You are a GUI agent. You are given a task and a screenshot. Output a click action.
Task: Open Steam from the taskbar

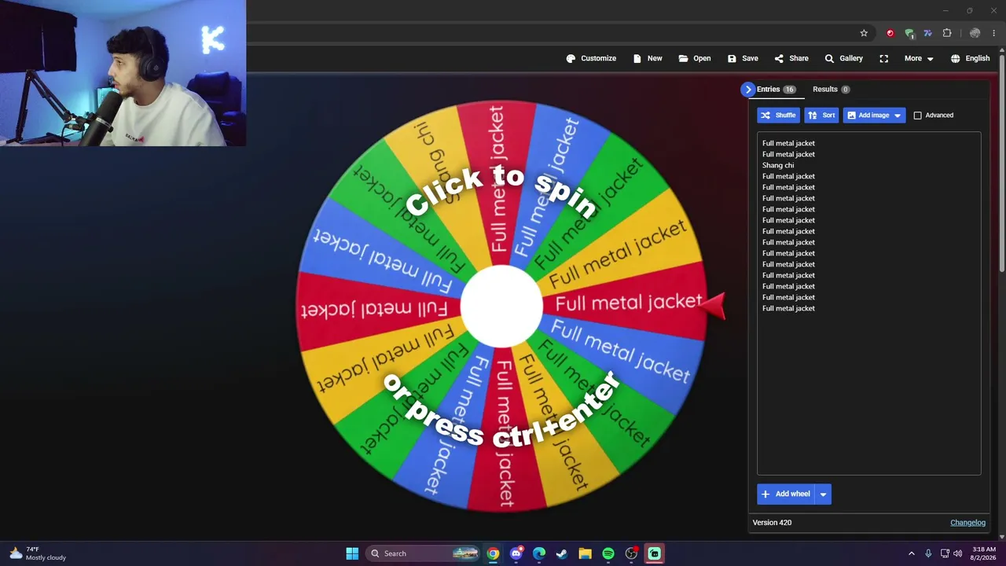click(x=562, y=553)
